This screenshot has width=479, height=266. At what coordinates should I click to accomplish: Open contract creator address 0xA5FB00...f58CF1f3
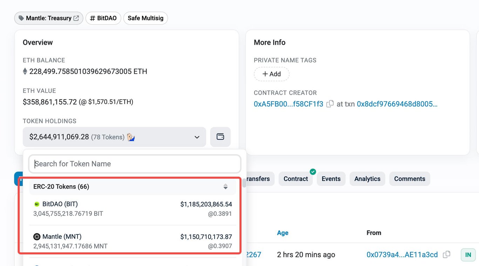289,104
